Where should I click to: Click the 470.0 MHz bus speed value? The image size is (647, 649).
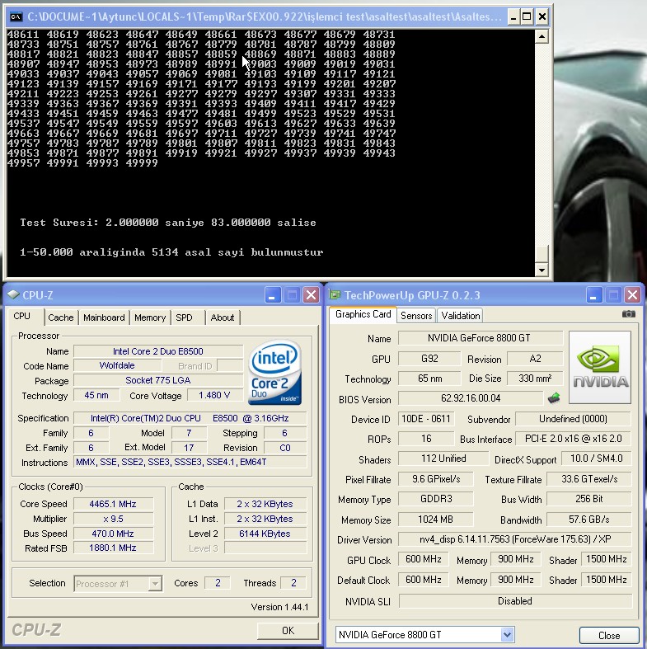point(113,534)
